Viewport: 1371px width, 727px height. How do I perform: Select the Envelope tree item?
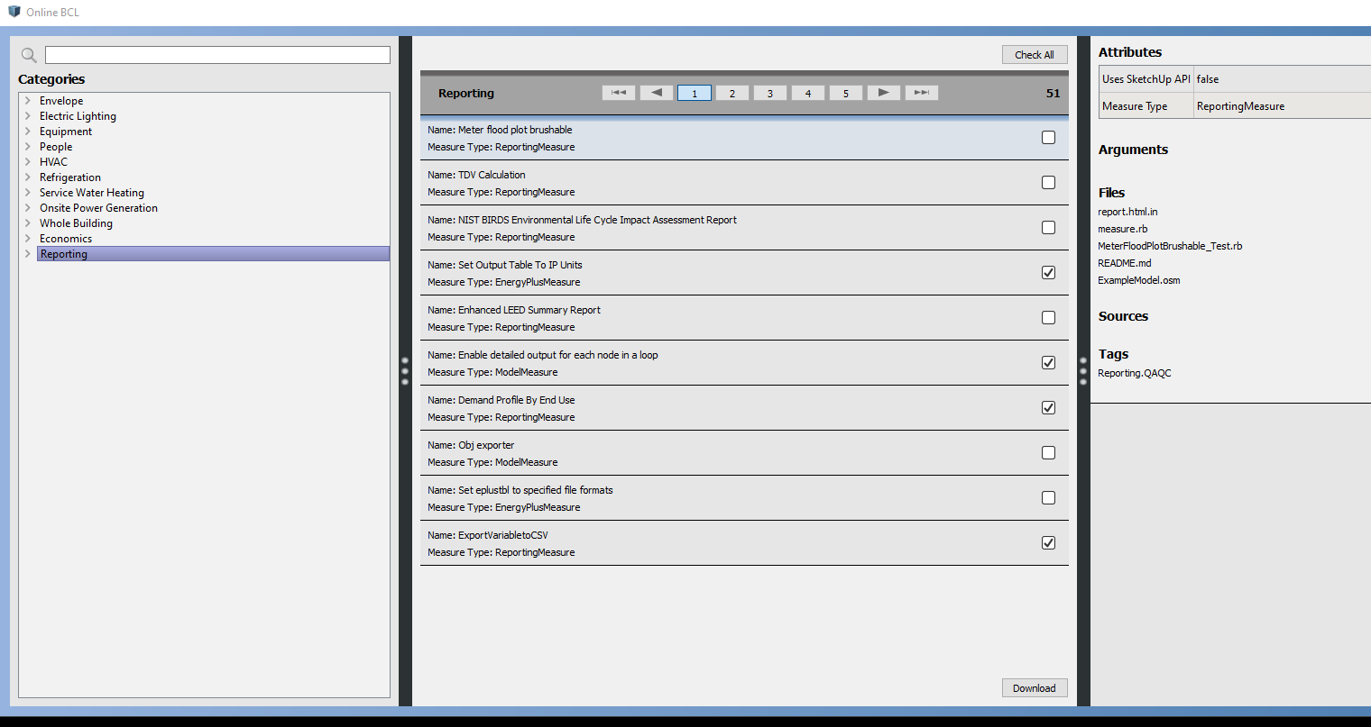tap(61, 101)
